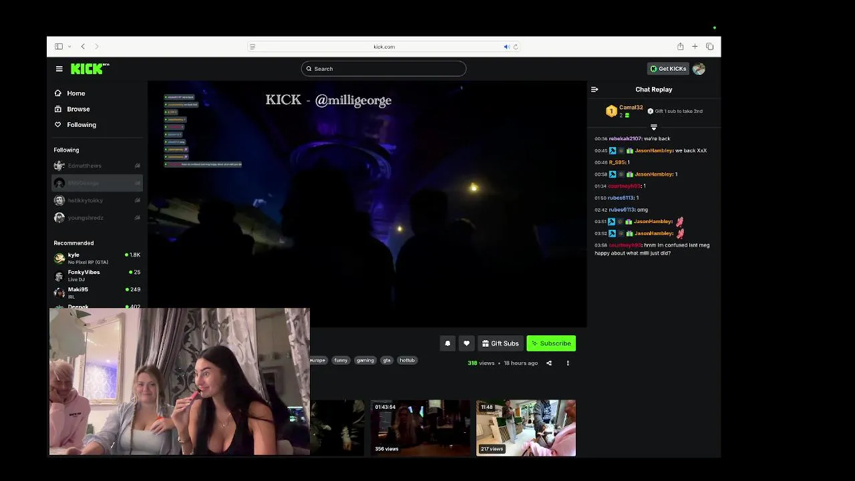
Task: Click the offline icon next to hstikkytokky
Action: pyautogui.click(x=138, y=200)
